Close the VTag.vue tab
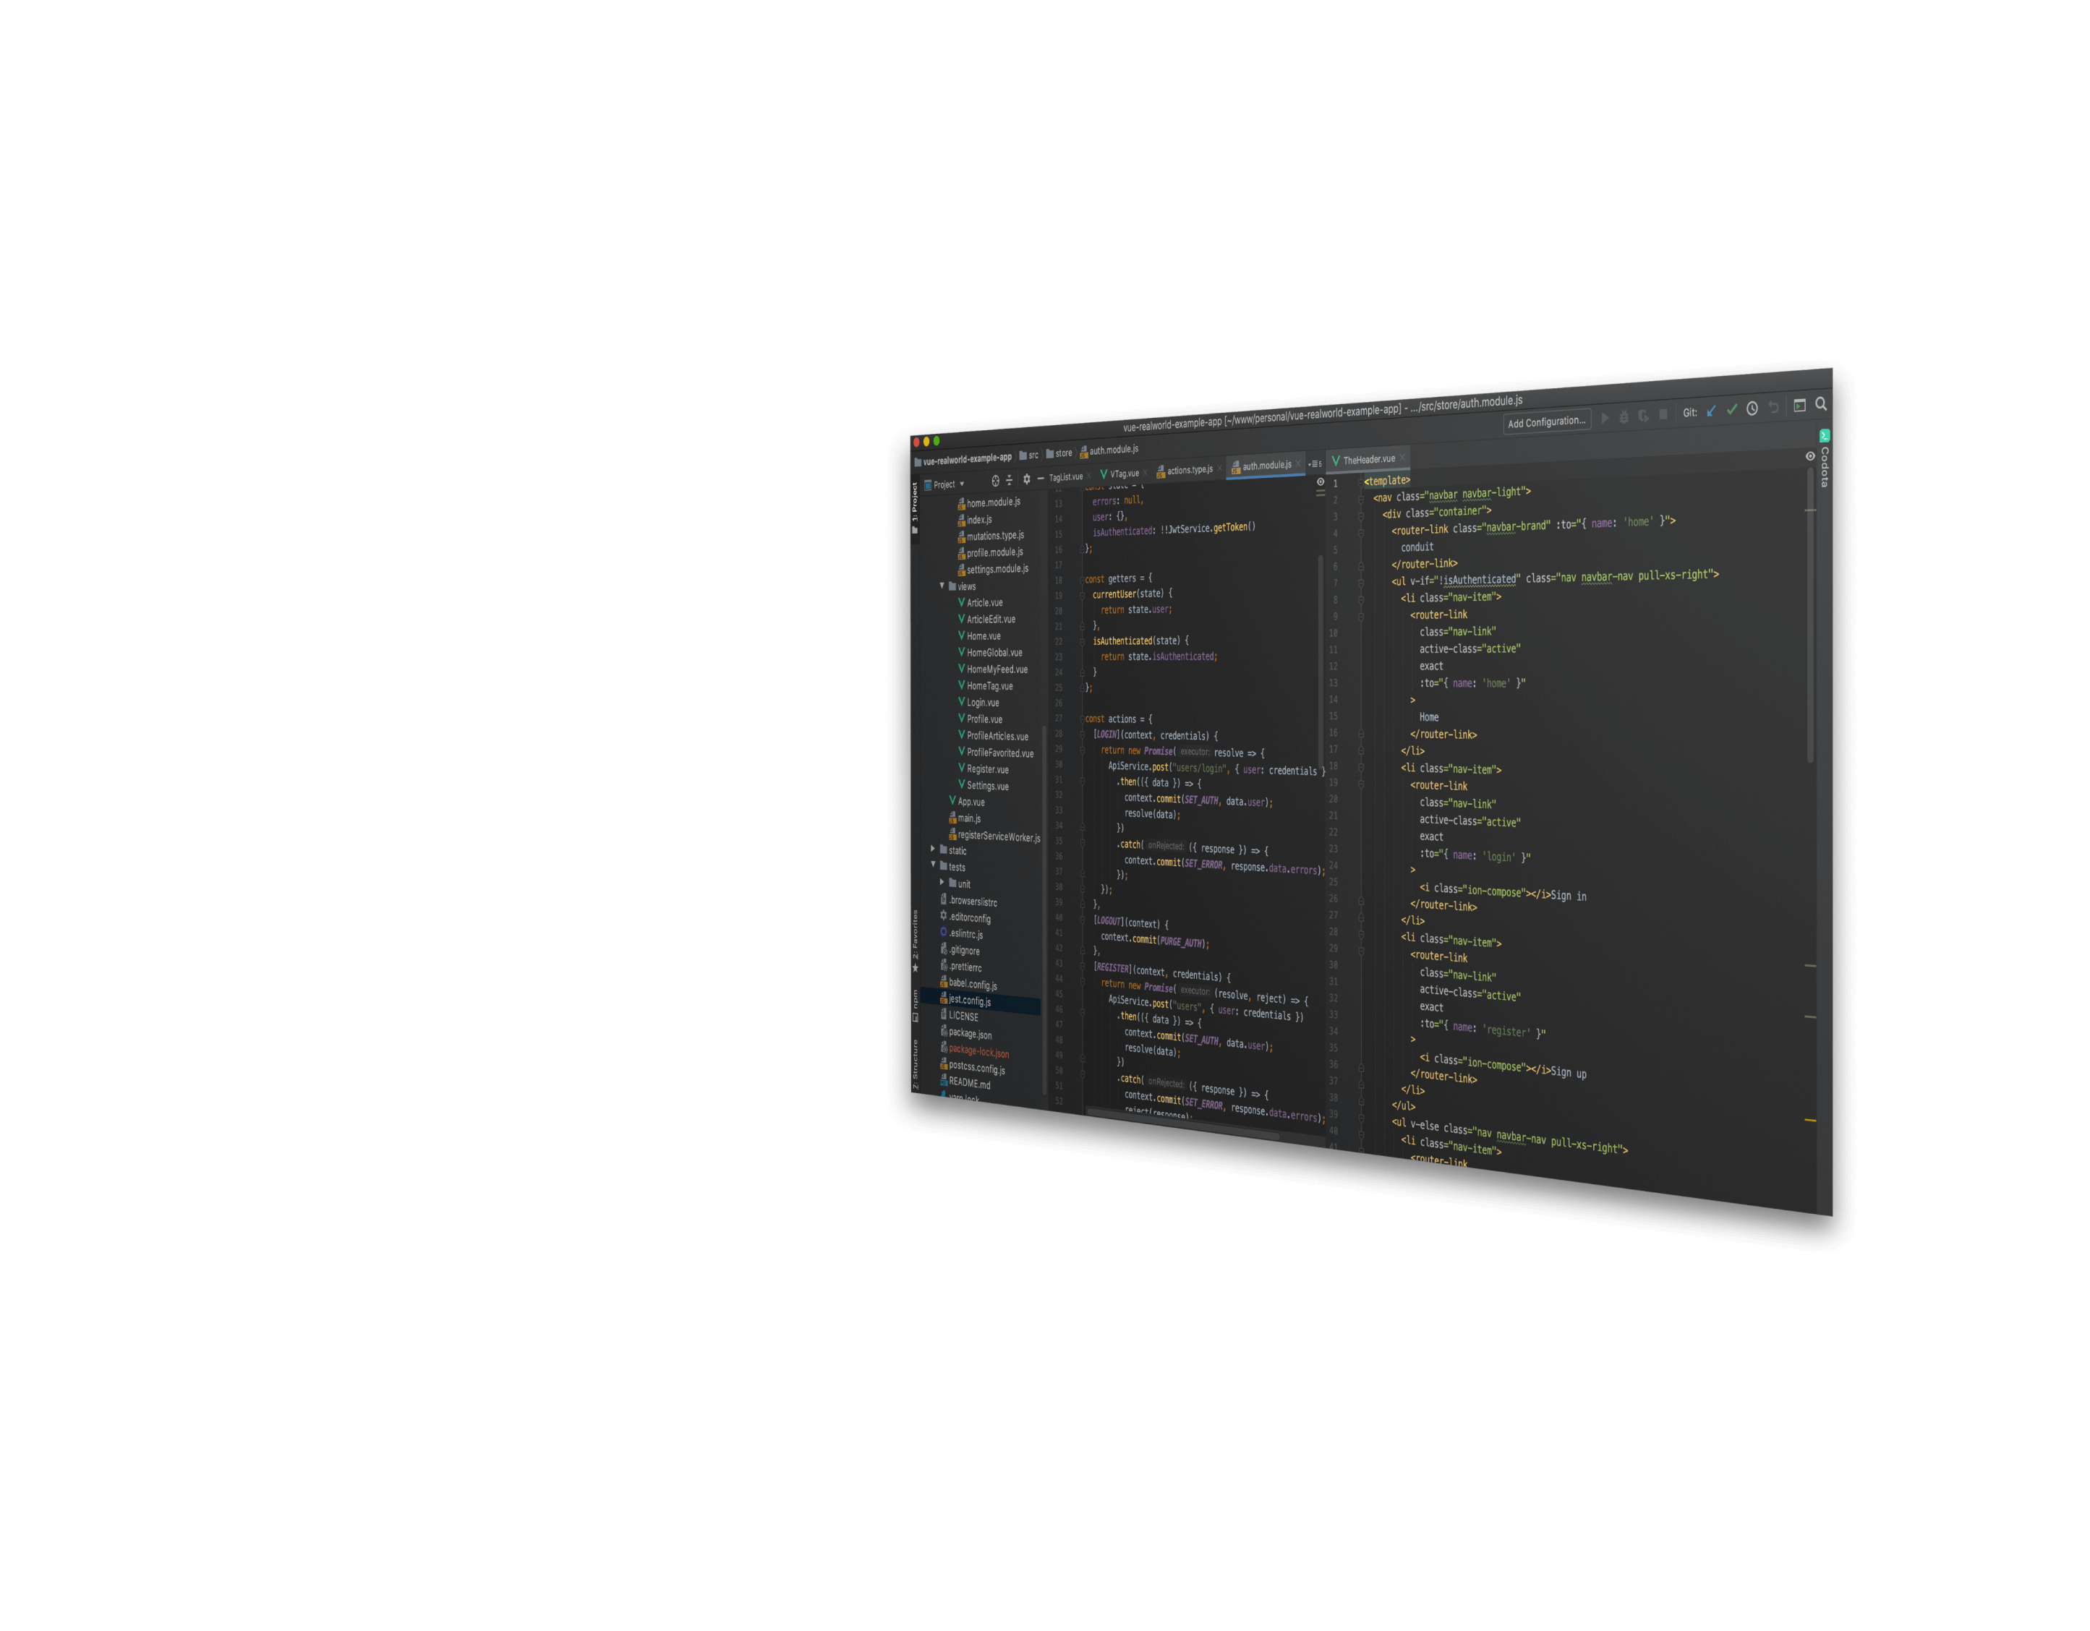 point(1146,473)
